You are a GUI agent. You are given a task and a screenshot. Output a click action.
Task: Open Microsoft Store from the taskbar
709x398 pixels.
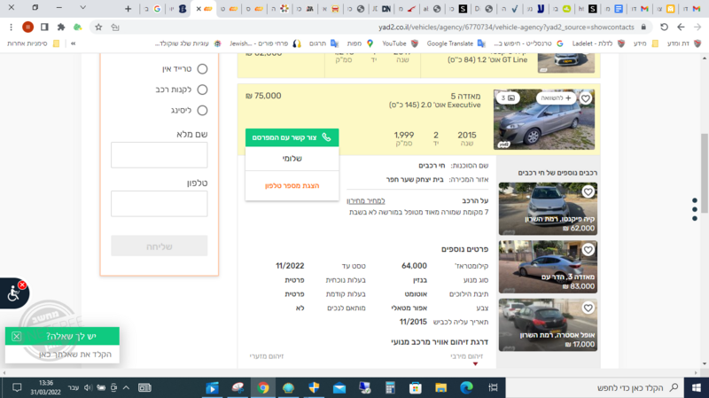415,387
